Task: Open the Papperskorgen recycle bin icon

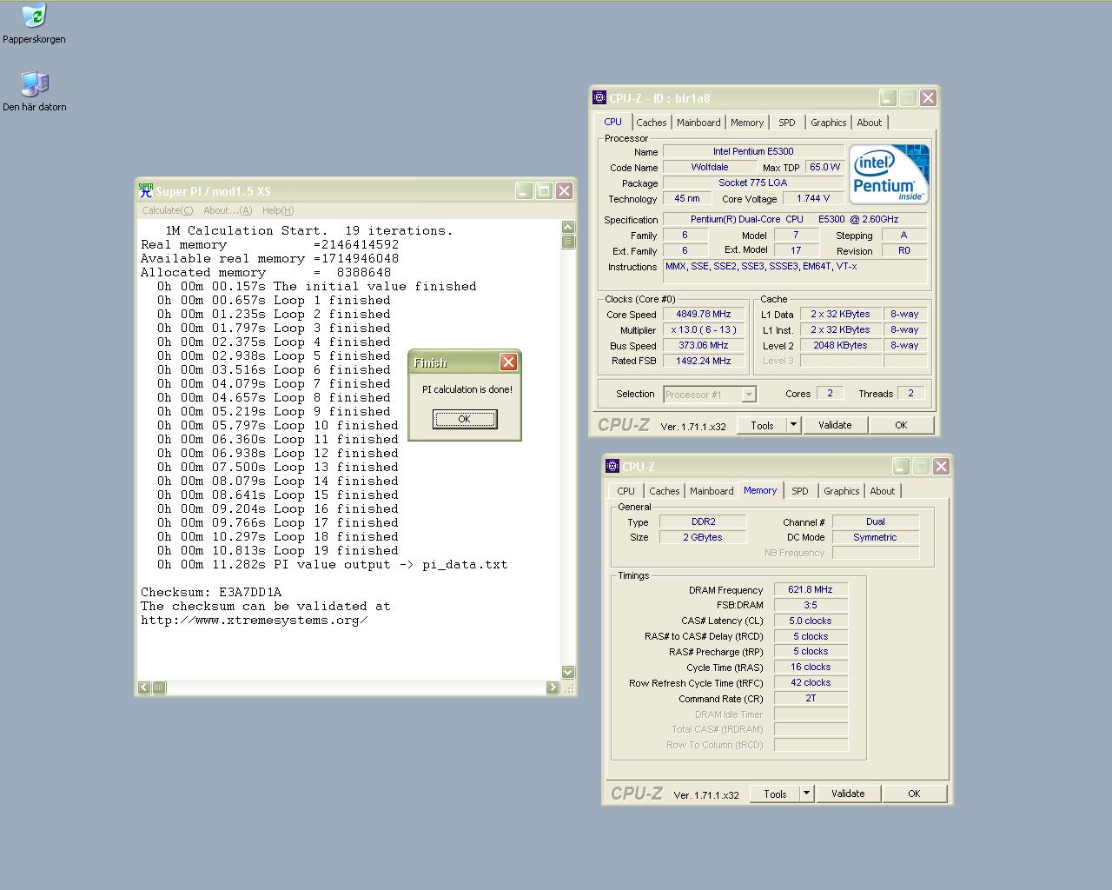Action: point(34,23)
